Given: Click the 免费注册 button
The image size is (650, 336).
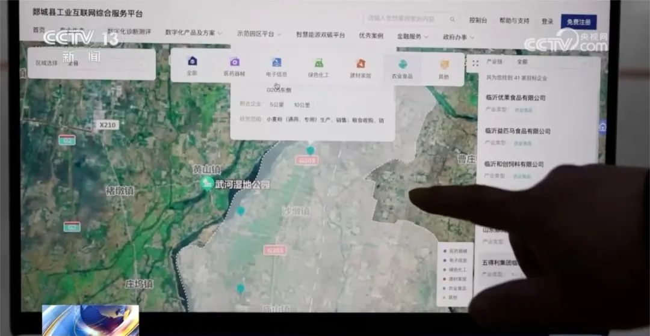Looking at the screenshot, I should (579, 22).
